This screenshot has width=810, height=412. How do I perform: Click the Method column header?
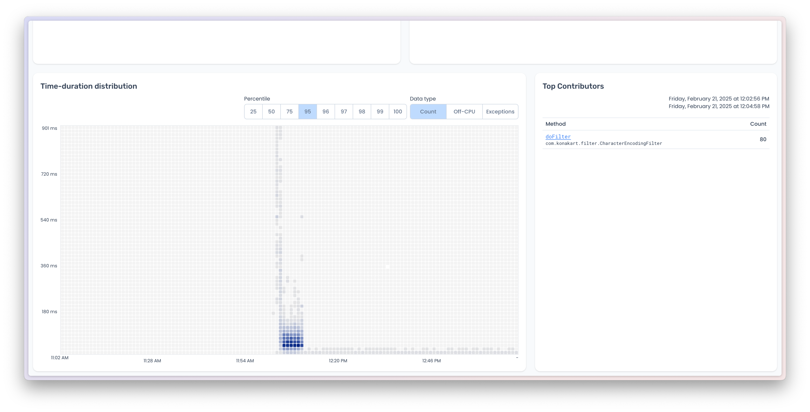pyautogui.click(x=555, y=124)
